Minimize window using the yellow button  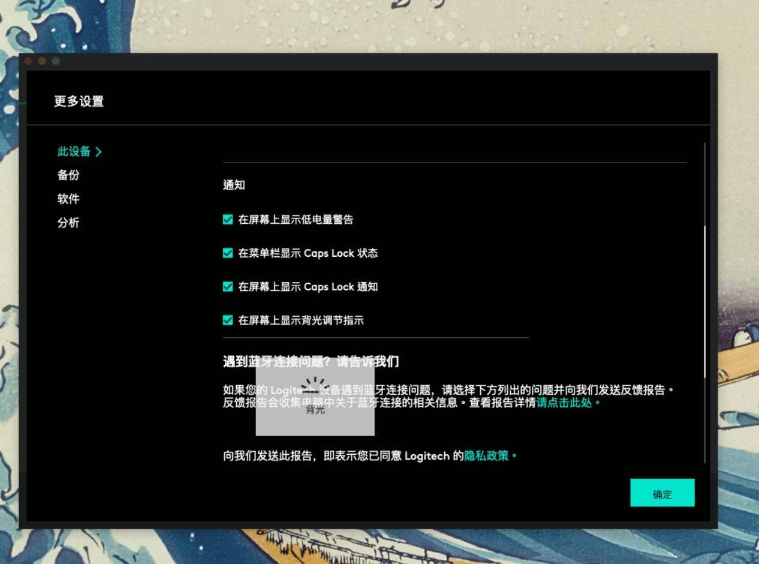coord(42,61)
